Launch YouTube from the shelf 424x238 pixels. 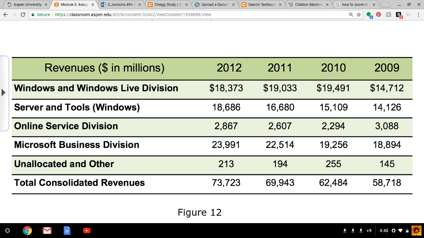pos(87,231)
